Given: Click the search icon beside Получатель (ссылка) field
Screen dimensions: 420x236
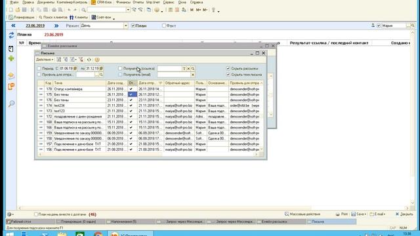Looking at the screenshot, I should (x=192, y=68).
